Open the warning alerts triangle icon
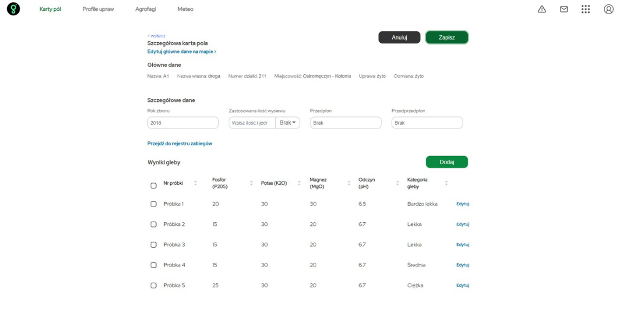Viewport: 618px width, 311px height. [542, 9]
